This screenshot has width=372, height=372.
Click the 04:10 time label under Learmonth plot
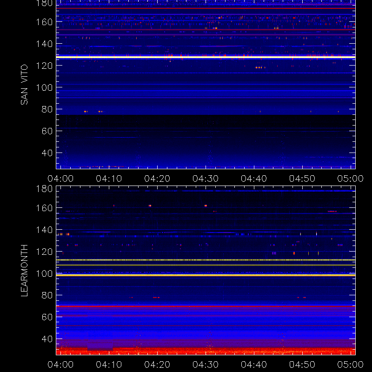pyautogui.click(x=109, y=365)
